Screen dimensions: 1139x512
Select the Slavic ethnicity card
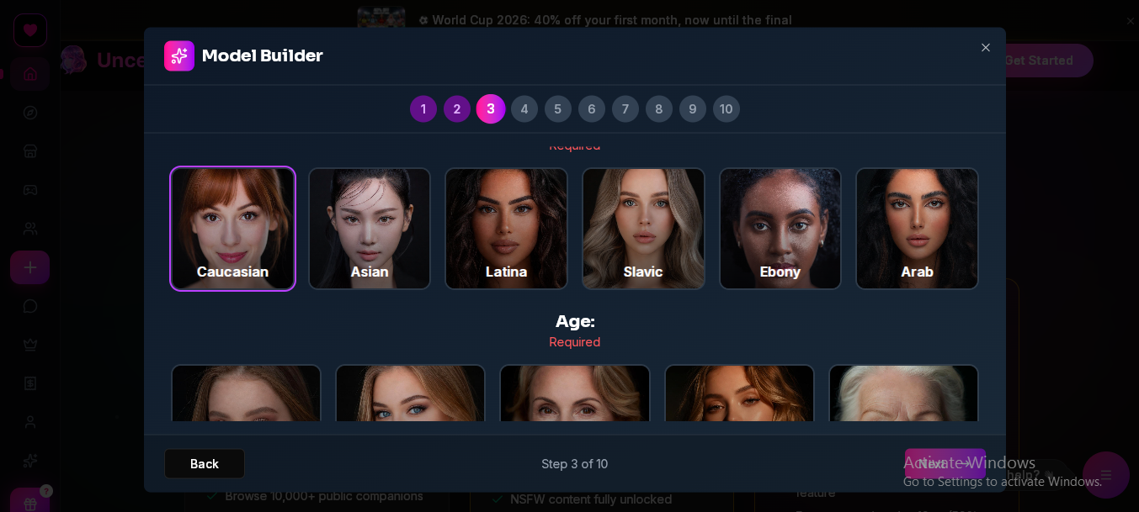coord(643,229)
